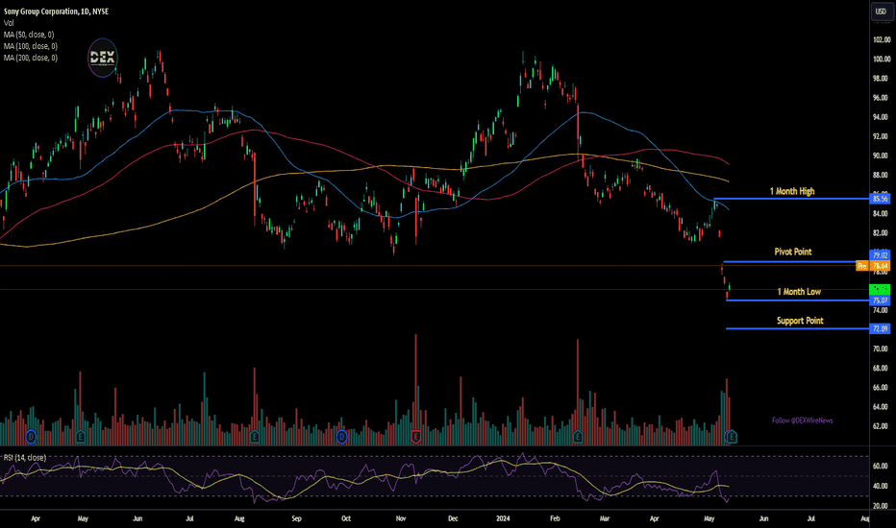Open the USD currency selector
Screen dimensions: 896x528
pyautogui.click(x=882, y=12)
